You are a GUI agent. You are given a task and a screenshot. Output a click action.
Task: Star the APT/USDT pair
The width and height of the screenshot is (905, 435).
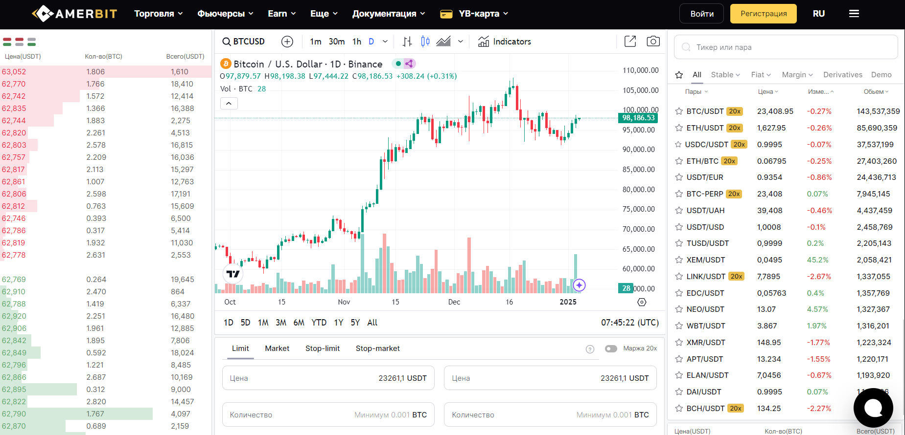[679, 359]
